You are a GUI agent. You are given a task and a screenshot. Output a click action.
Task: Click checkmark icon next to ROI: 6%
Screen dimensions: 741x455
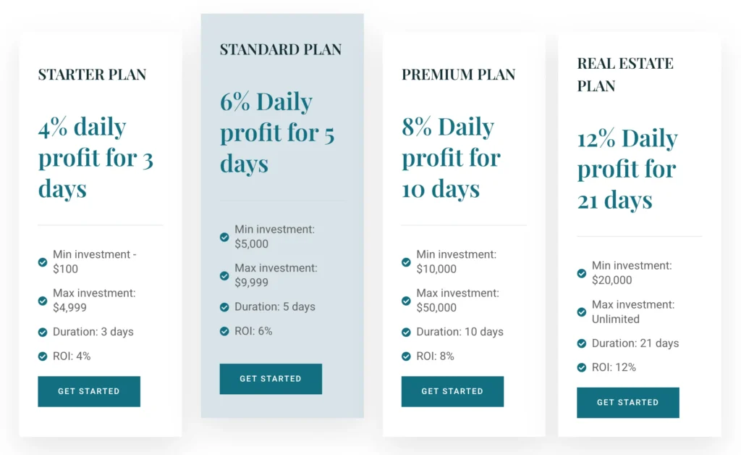pyautogui.click(x=224, y=331)
